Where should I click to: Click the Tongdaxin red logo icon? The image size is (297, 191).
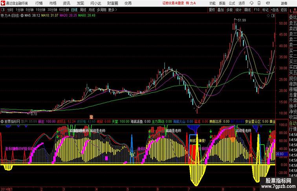coord(3,3)
